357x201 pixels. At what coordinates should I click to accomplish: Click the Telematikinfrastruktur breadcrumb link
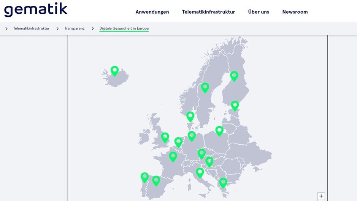[31, 28]
